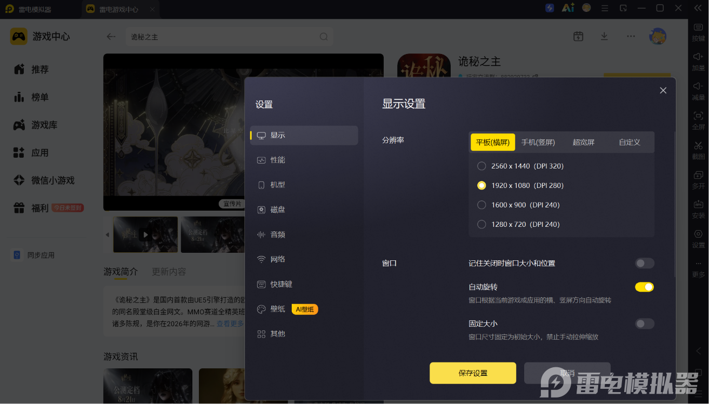The image size is (709, 404).
Task: Select 2560 x 1440 resolution
Action: pyautogui.click(x=520, y=166)
